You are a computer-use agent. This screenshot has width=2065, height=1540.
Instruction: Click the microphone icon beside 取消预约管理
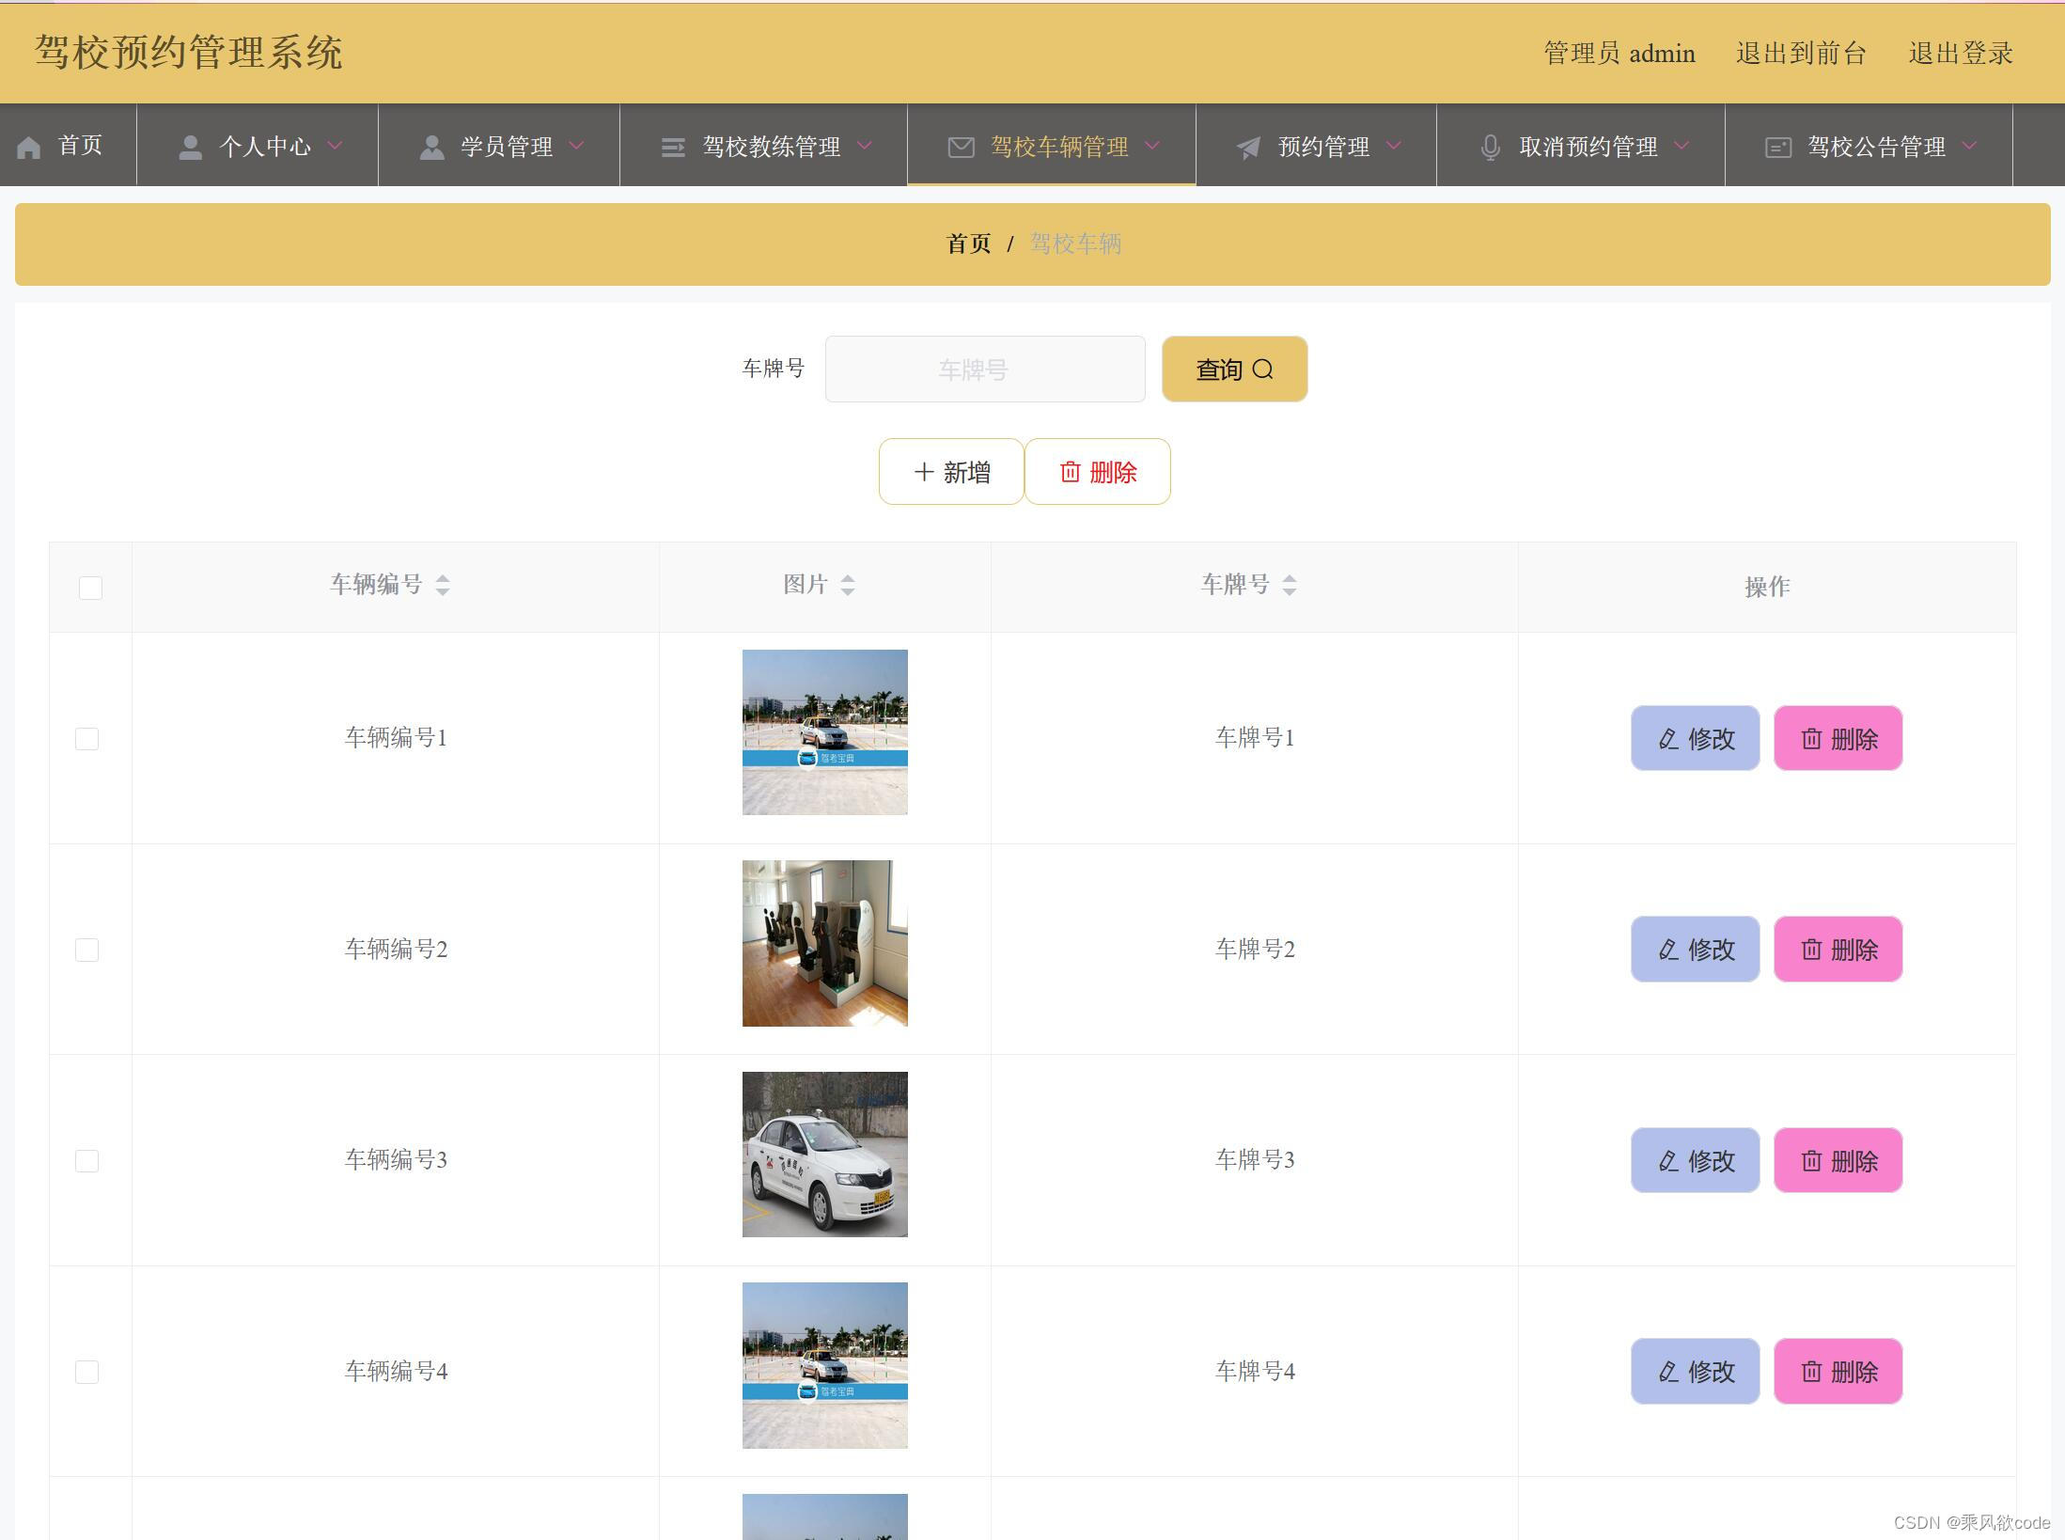(x=1490, y=148)
